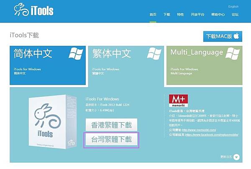The image size is (251, 169).
Task: Open the facebook.com/mplusmobile link
Action: point(212,135)
